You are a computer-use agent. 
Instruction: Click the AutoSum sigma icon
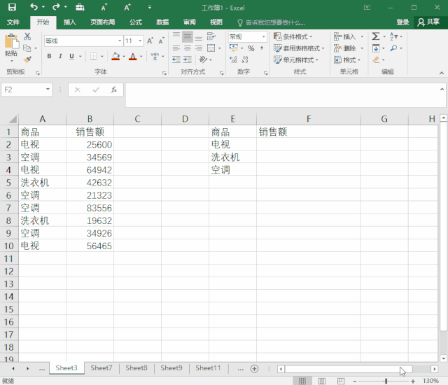coord(376,36)
